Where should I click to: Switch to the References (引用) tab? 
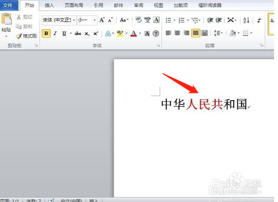99,5
